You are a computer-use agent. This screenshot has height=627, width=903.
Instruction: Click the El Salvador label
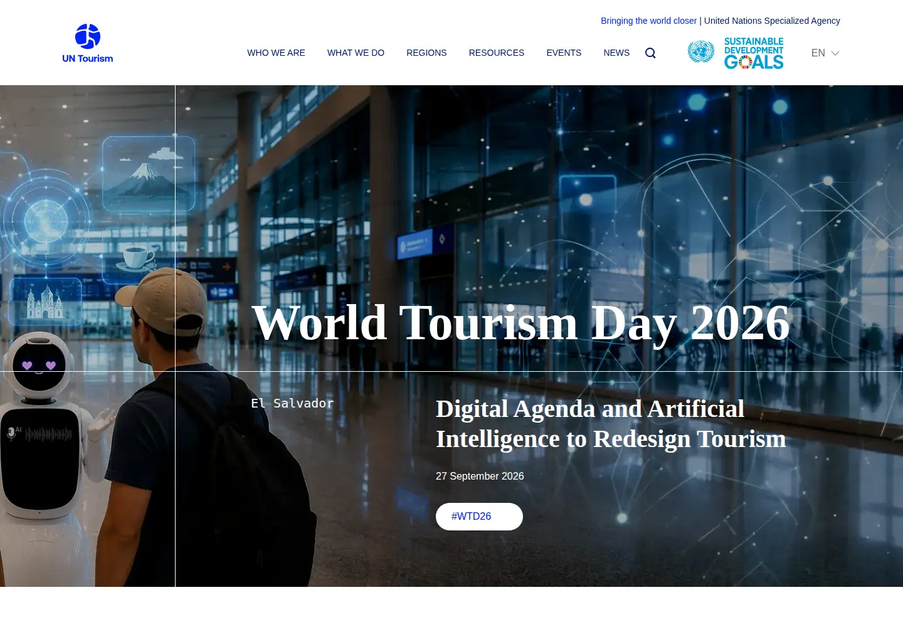click(x=292, y=403)
